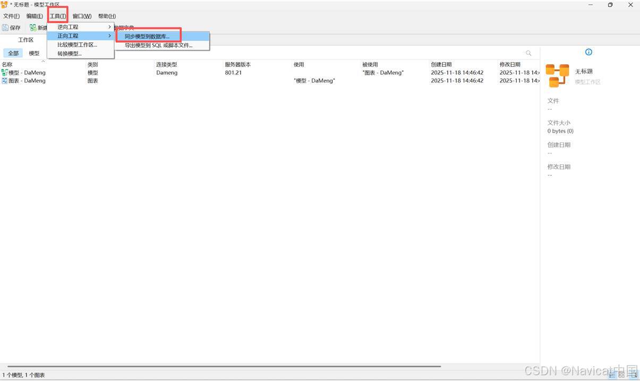Viewport: 640px width, 381px height.
Task: Switch to icon grid view in status bar
Action: pyautogui.click(x=622, y=375)
